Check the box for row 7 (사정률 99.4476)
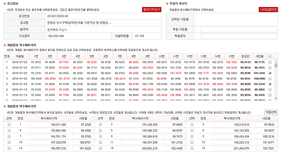The height and width of the screenshot is (153, 281). click(270, 95)
